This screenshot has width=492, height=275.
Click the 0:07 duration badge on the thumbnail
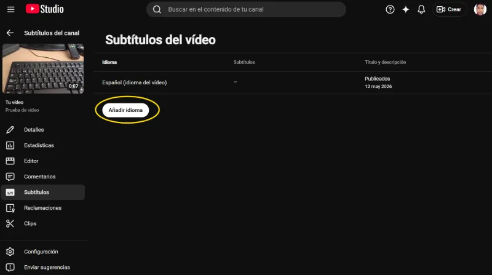[x=73, y=86]
